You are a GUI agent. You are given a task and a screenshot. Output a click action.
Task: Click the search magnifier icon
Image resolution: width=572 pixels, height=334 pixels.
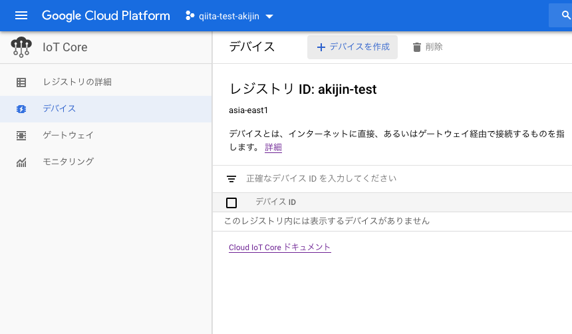tap(566, 15)
